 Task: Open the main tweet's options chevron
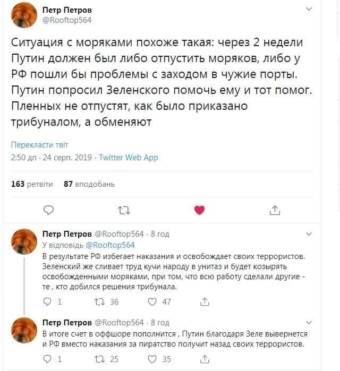click(309, 9)
